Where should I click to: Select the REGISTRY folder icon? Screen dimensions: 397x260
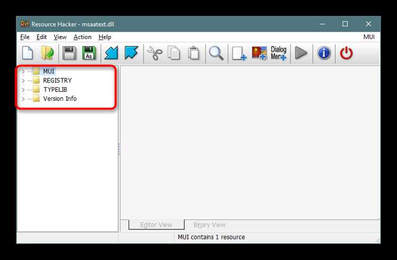(37, 80)
